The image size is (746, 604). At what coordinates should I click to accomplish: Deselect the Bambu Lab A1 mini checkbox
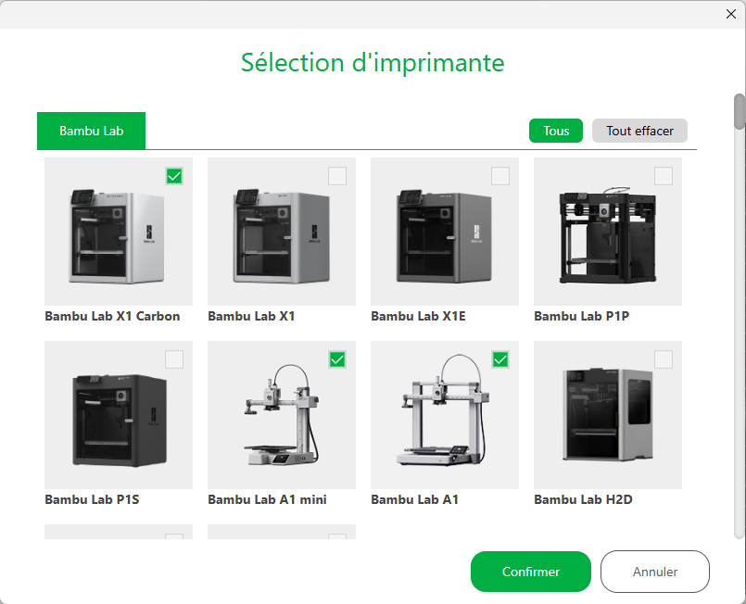coord(337,359)
